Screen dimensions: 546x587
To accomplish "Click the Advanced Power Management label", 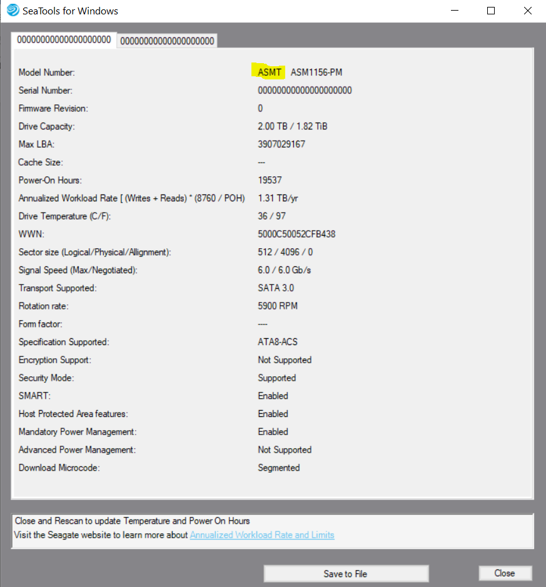I will click(77, 449).
